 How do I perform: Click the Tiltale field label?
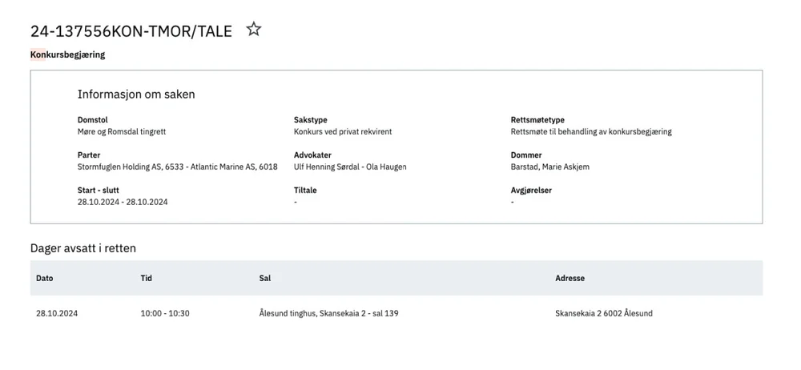305,191
